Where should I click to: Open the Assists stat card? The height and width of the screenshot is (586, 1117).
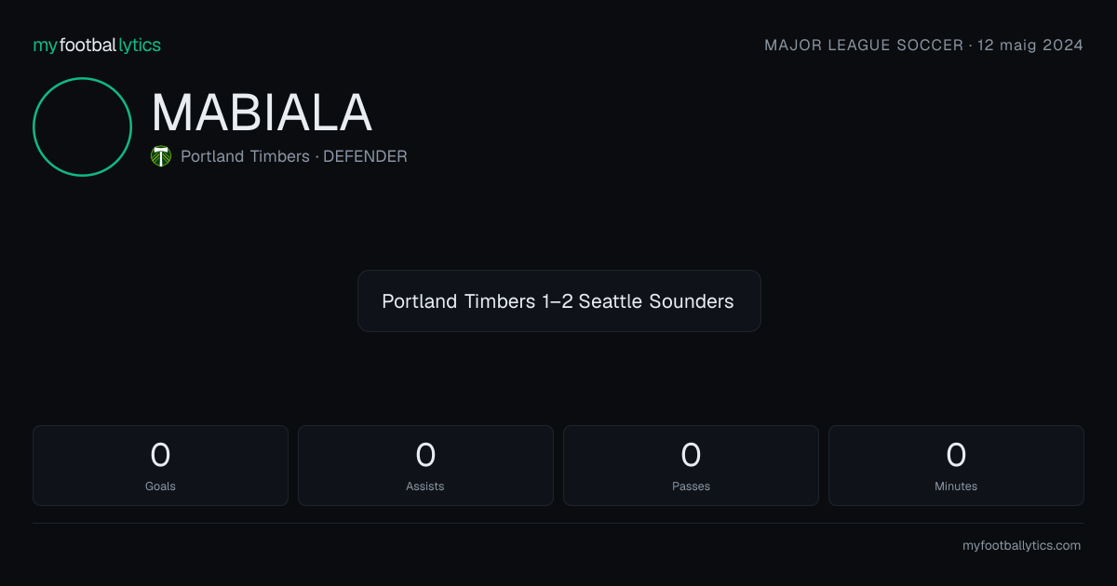pyautogui.click(x=425, y=465)
